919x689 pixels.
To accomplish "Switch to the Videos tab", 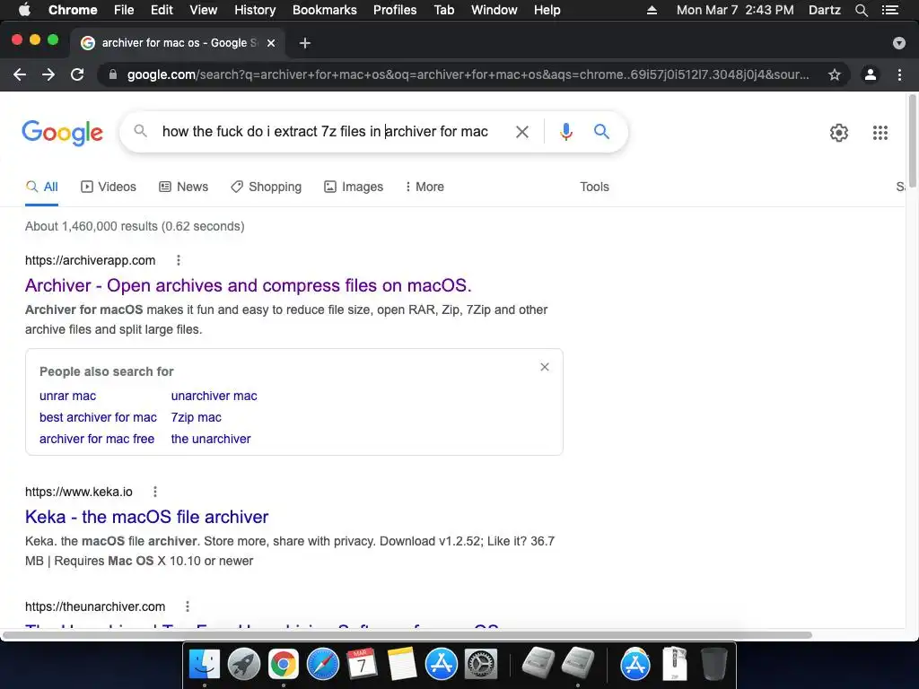I will point(109,187).
